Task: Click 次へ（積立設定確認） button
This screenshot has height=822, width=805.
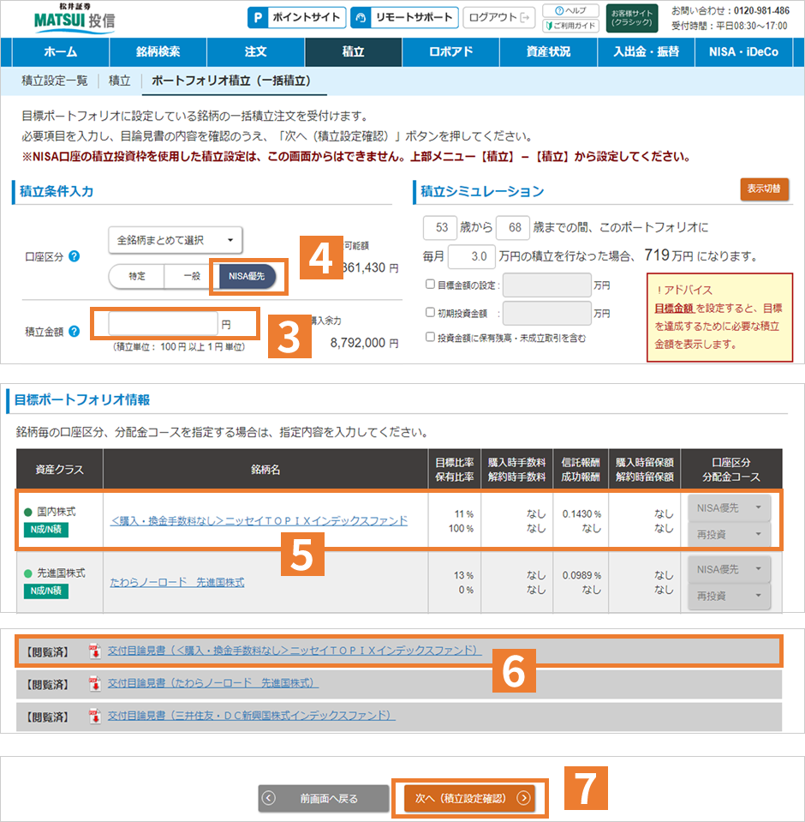Action: coord(469,798)
